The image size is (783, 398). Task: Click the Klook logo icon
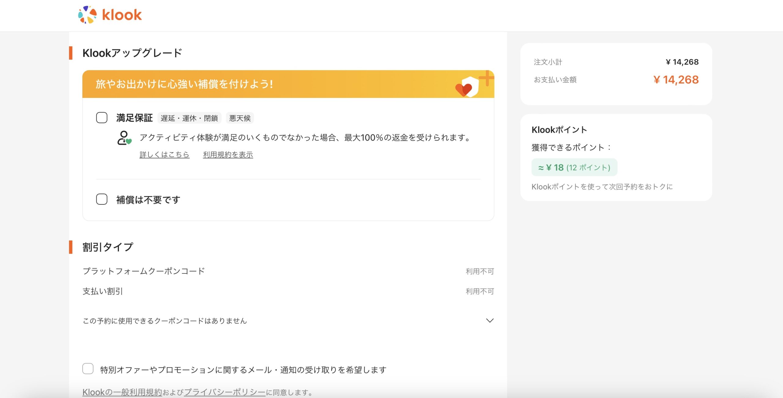pos(87,15)
